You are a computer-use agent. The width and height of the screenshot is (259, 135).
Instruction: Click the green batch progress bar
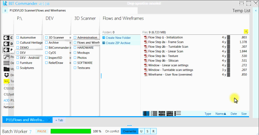71,131
